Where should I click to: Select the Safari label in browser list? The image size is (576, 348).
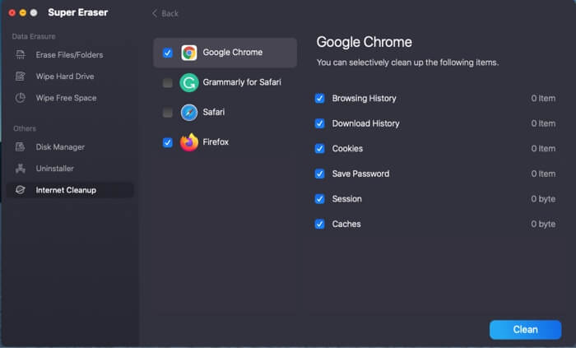(213, 112)
